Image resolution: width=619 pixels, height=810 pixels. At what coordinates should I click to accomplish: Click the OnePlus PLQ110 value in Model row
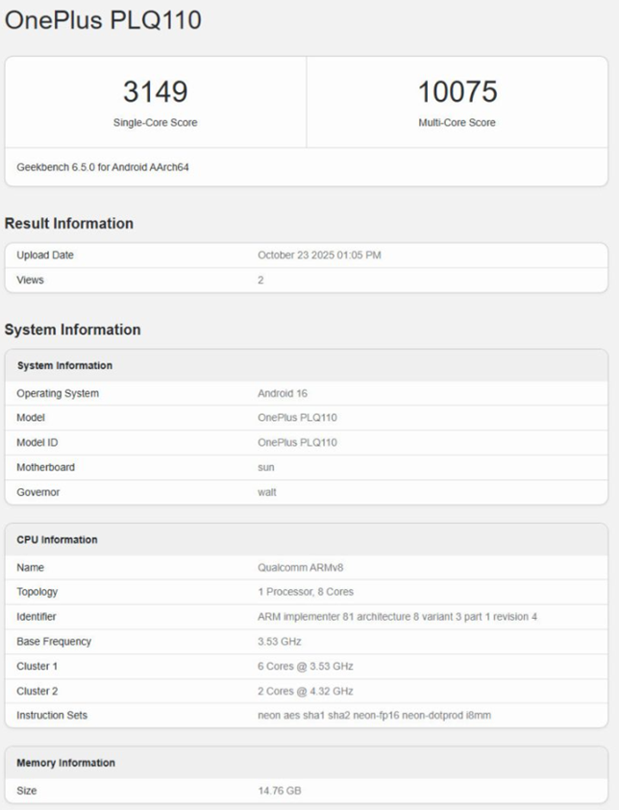pyautogui.click(x=297, y=418)
